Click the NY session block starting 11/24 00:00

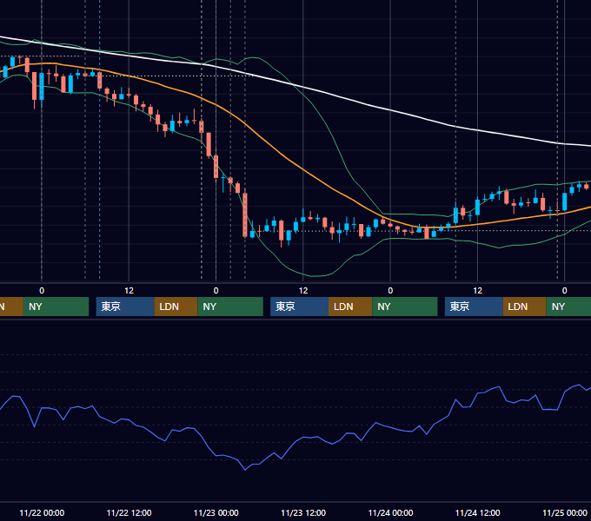pyautogui.click(x=405, y=307)
